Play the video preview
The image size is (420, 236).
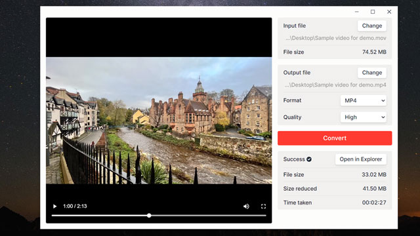coord(54,206)
